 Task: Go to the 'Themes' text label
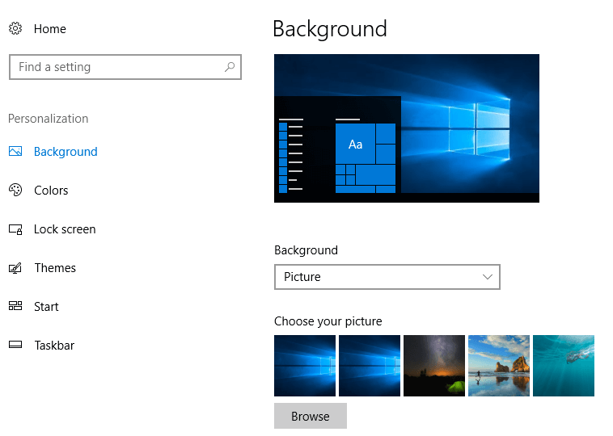(x=55, y=268)
